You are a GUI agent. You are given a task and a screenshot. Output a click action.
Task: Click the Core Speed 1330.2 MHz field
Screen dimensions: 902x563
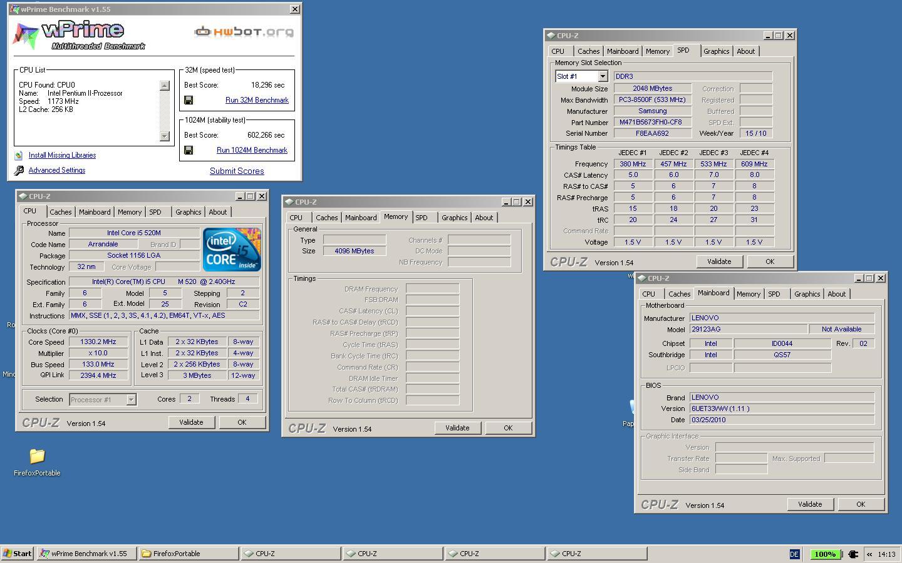click(98, 342)
